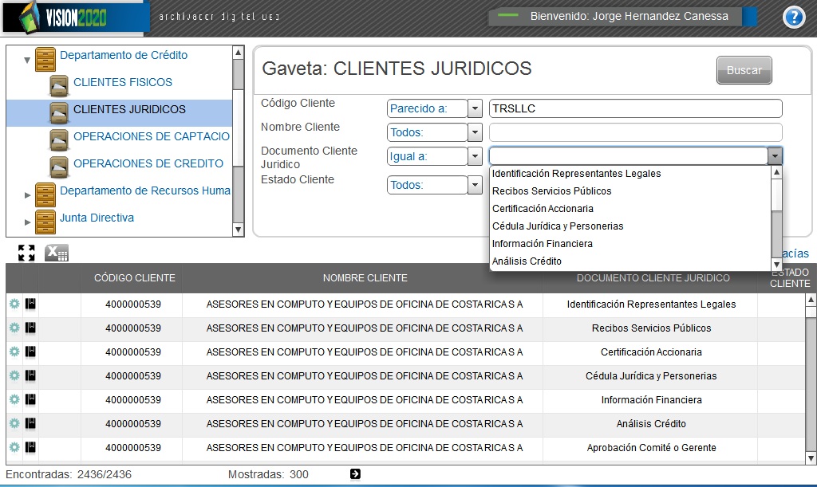Open document icon in Información Financiera row
This screenshot has height=487, width=817.
click(x=31, y=399)
